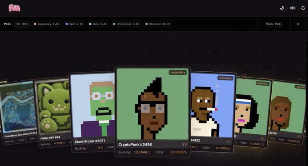
Task: Filter pool by Common 88.3%
Action: (x=158, y=24)
